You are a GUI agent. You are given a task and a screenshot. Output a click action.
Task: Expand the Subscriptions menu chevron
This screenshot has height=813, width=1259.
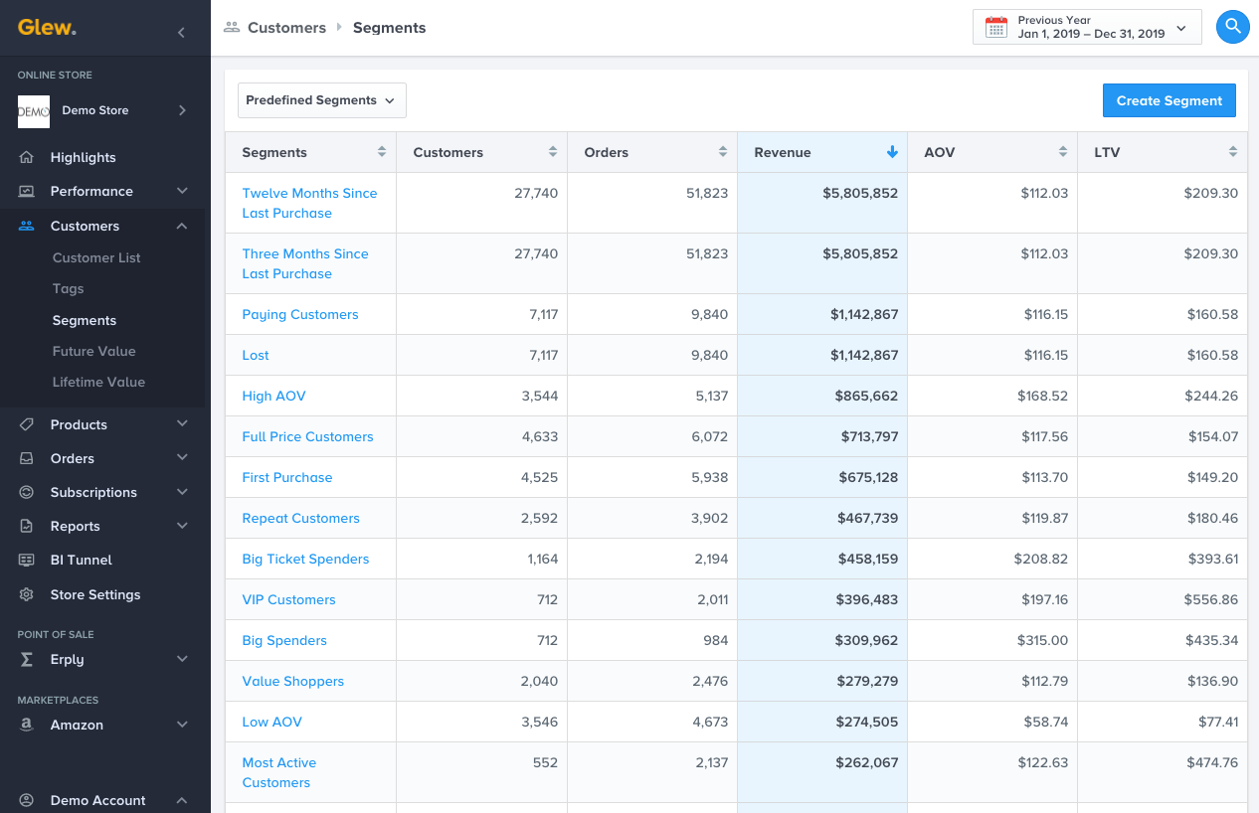click(182, 492)
